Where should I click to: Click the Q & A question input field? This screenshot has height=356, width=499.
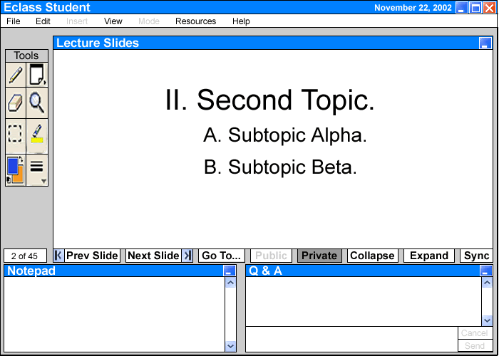point(351,339)
